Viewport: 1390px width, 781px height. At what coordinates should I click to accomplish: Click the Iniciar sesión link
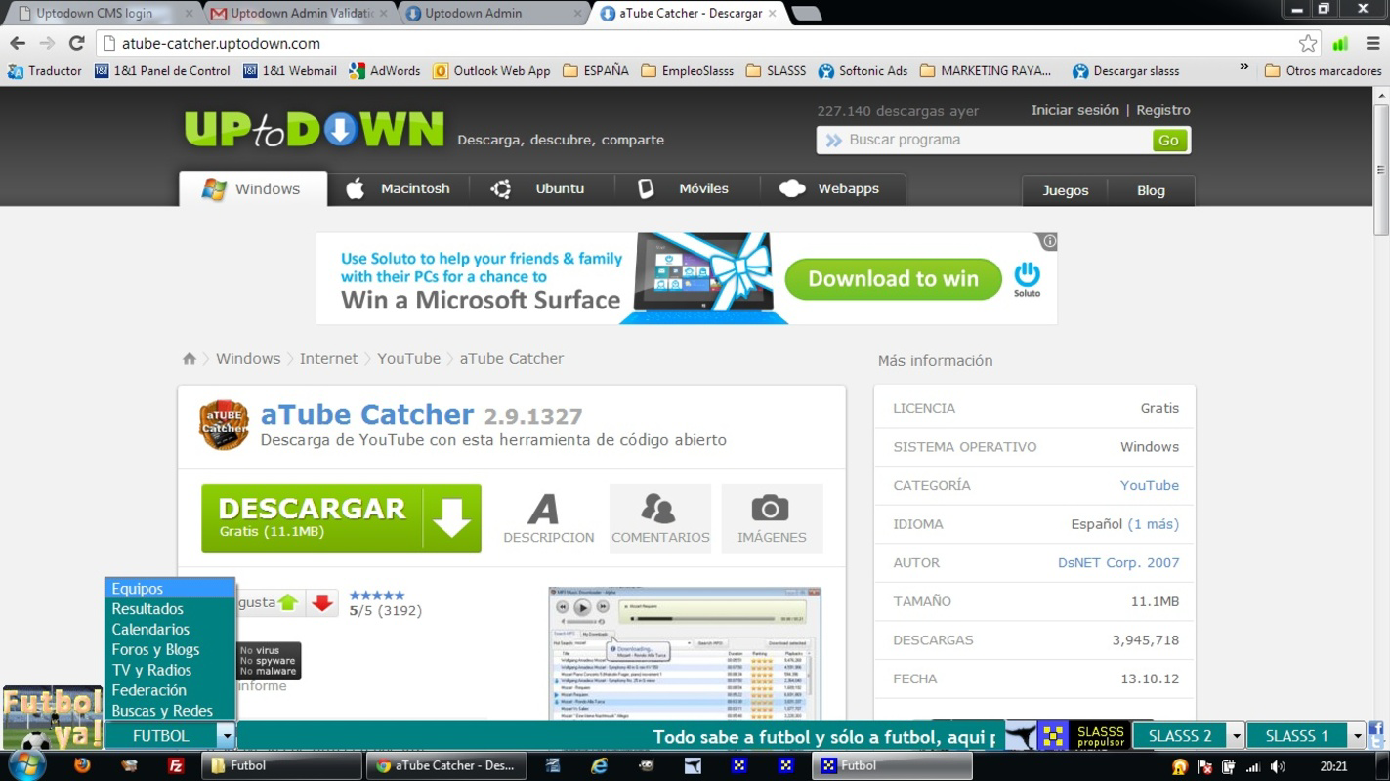(1074, 110)
